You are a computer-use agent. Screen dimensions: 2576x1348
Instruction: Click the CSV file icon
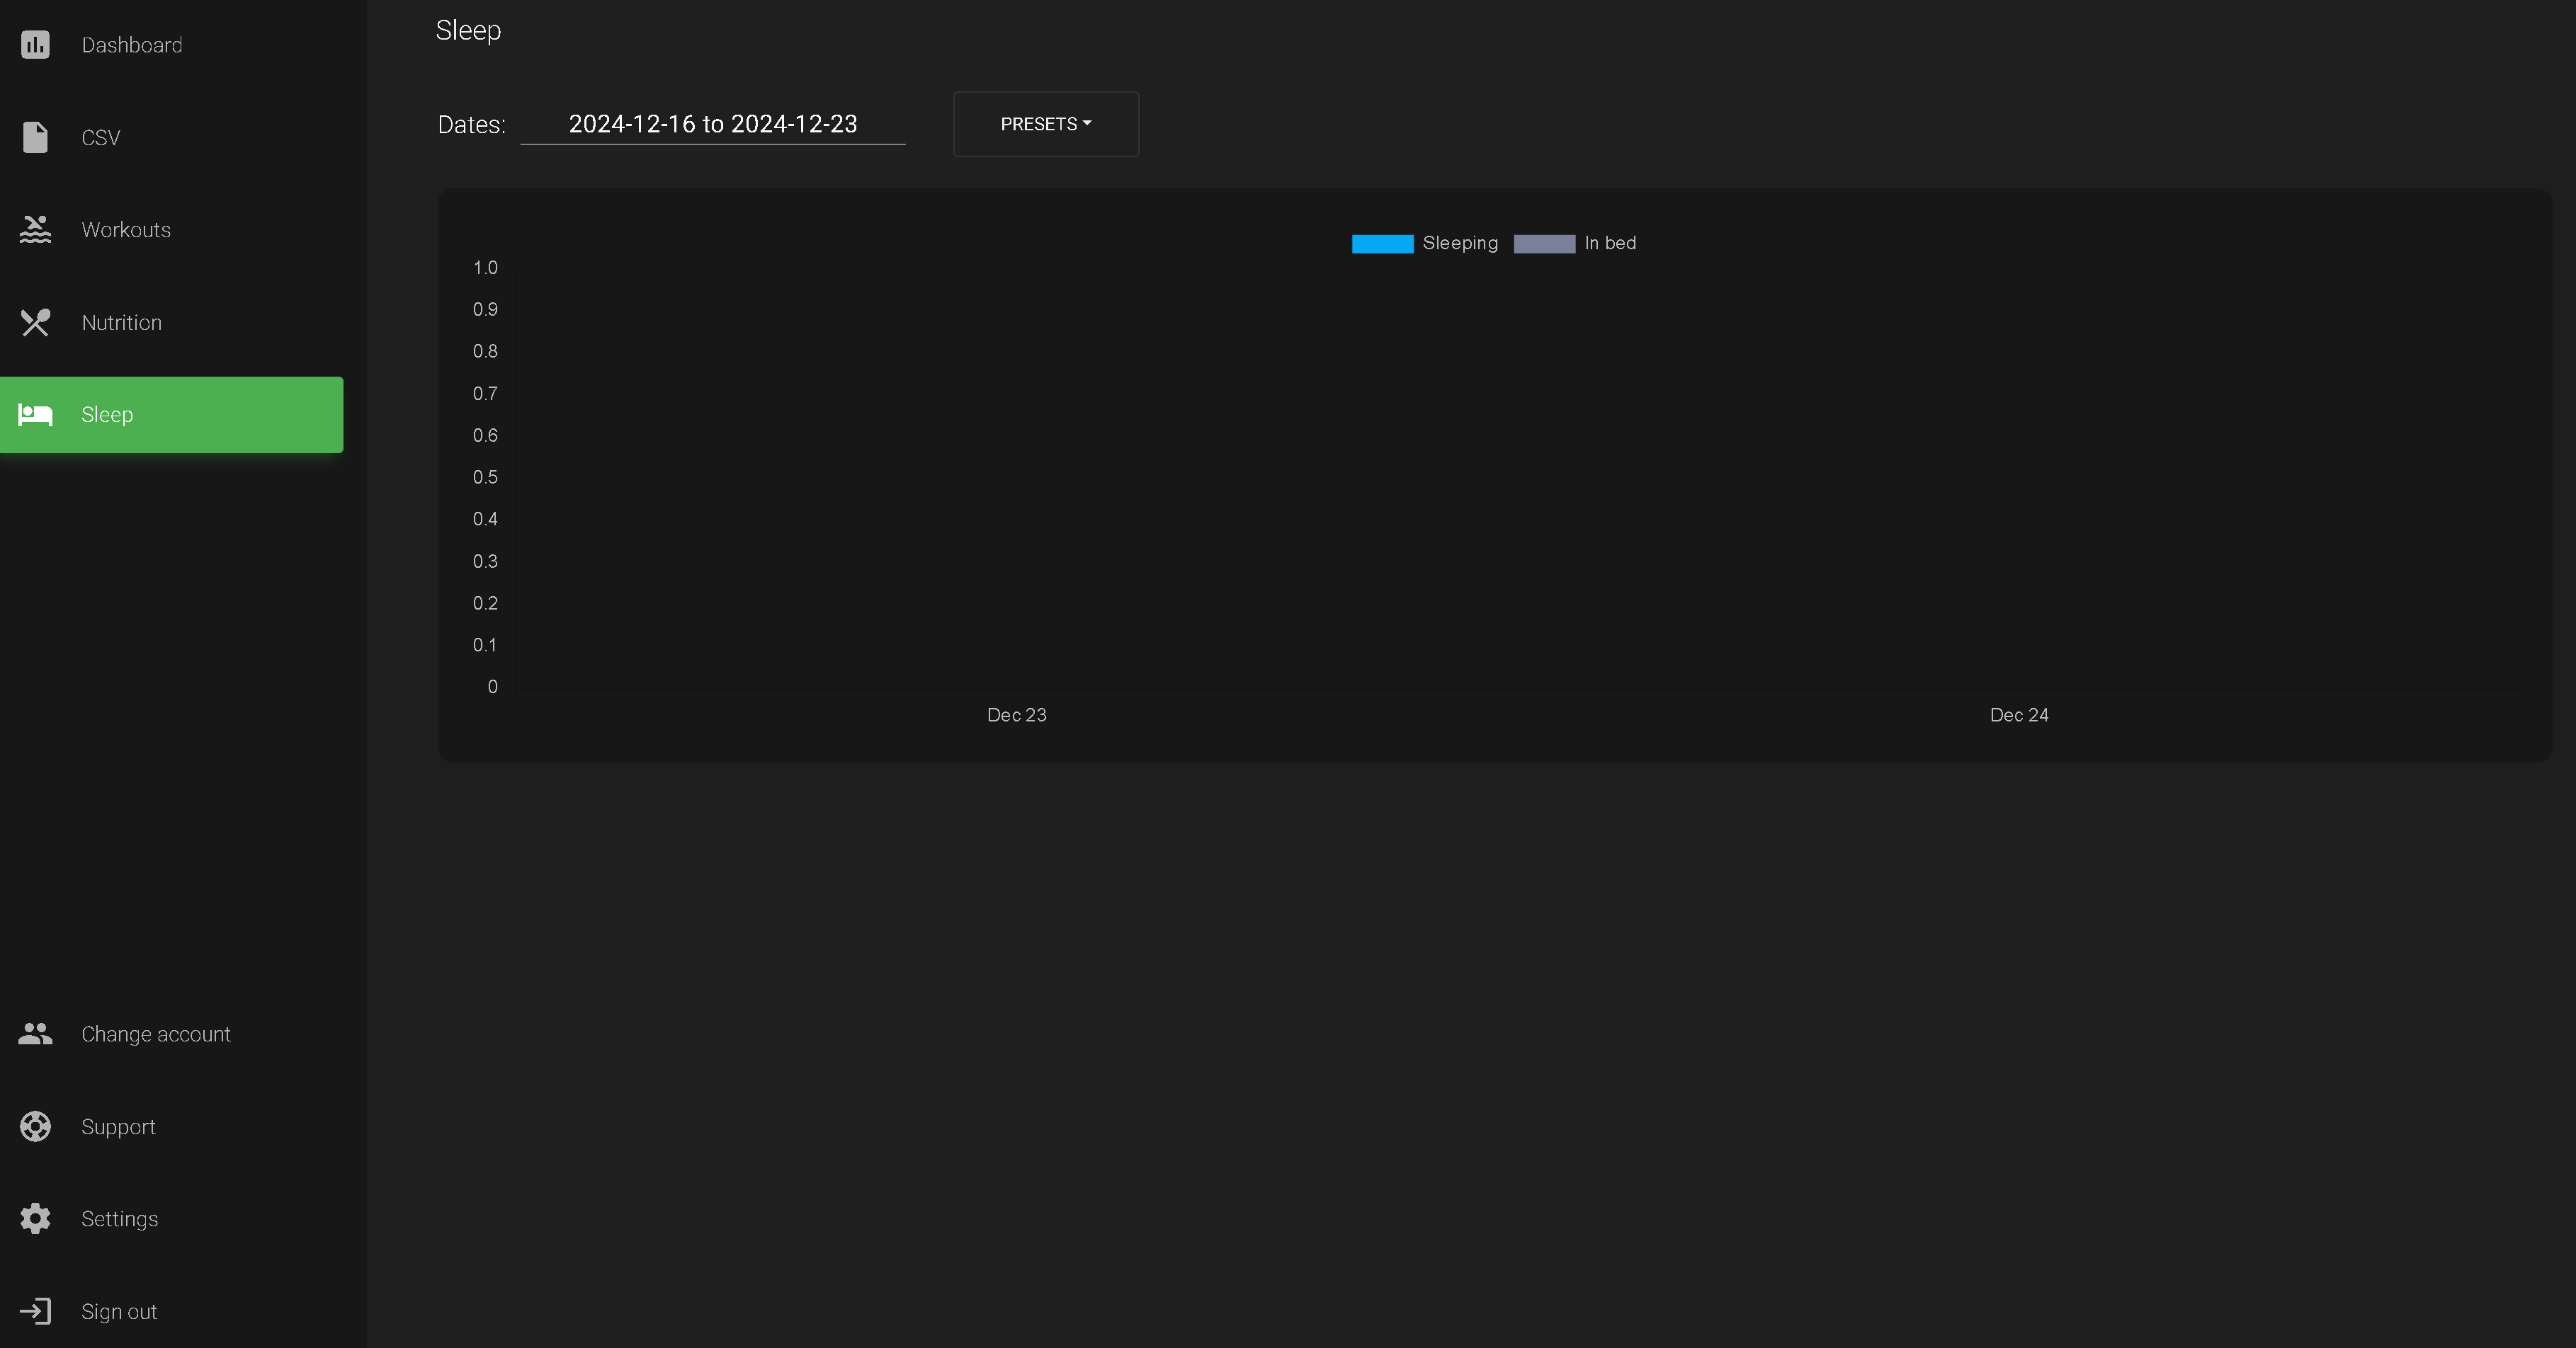click(35, 137)
